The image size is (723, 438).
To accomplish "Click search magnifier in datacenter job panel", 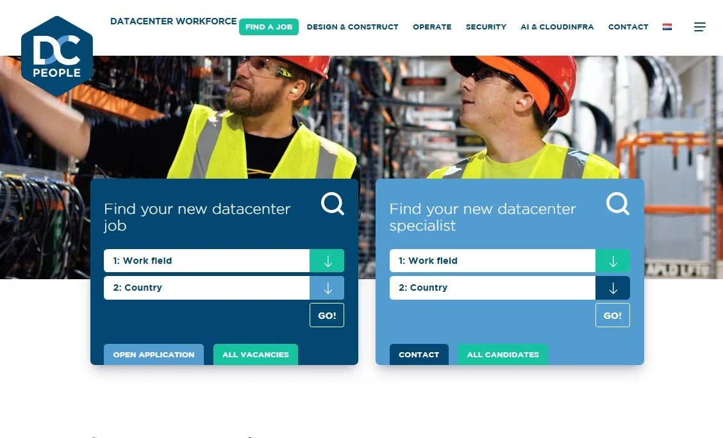I will [x=333, y=204].
